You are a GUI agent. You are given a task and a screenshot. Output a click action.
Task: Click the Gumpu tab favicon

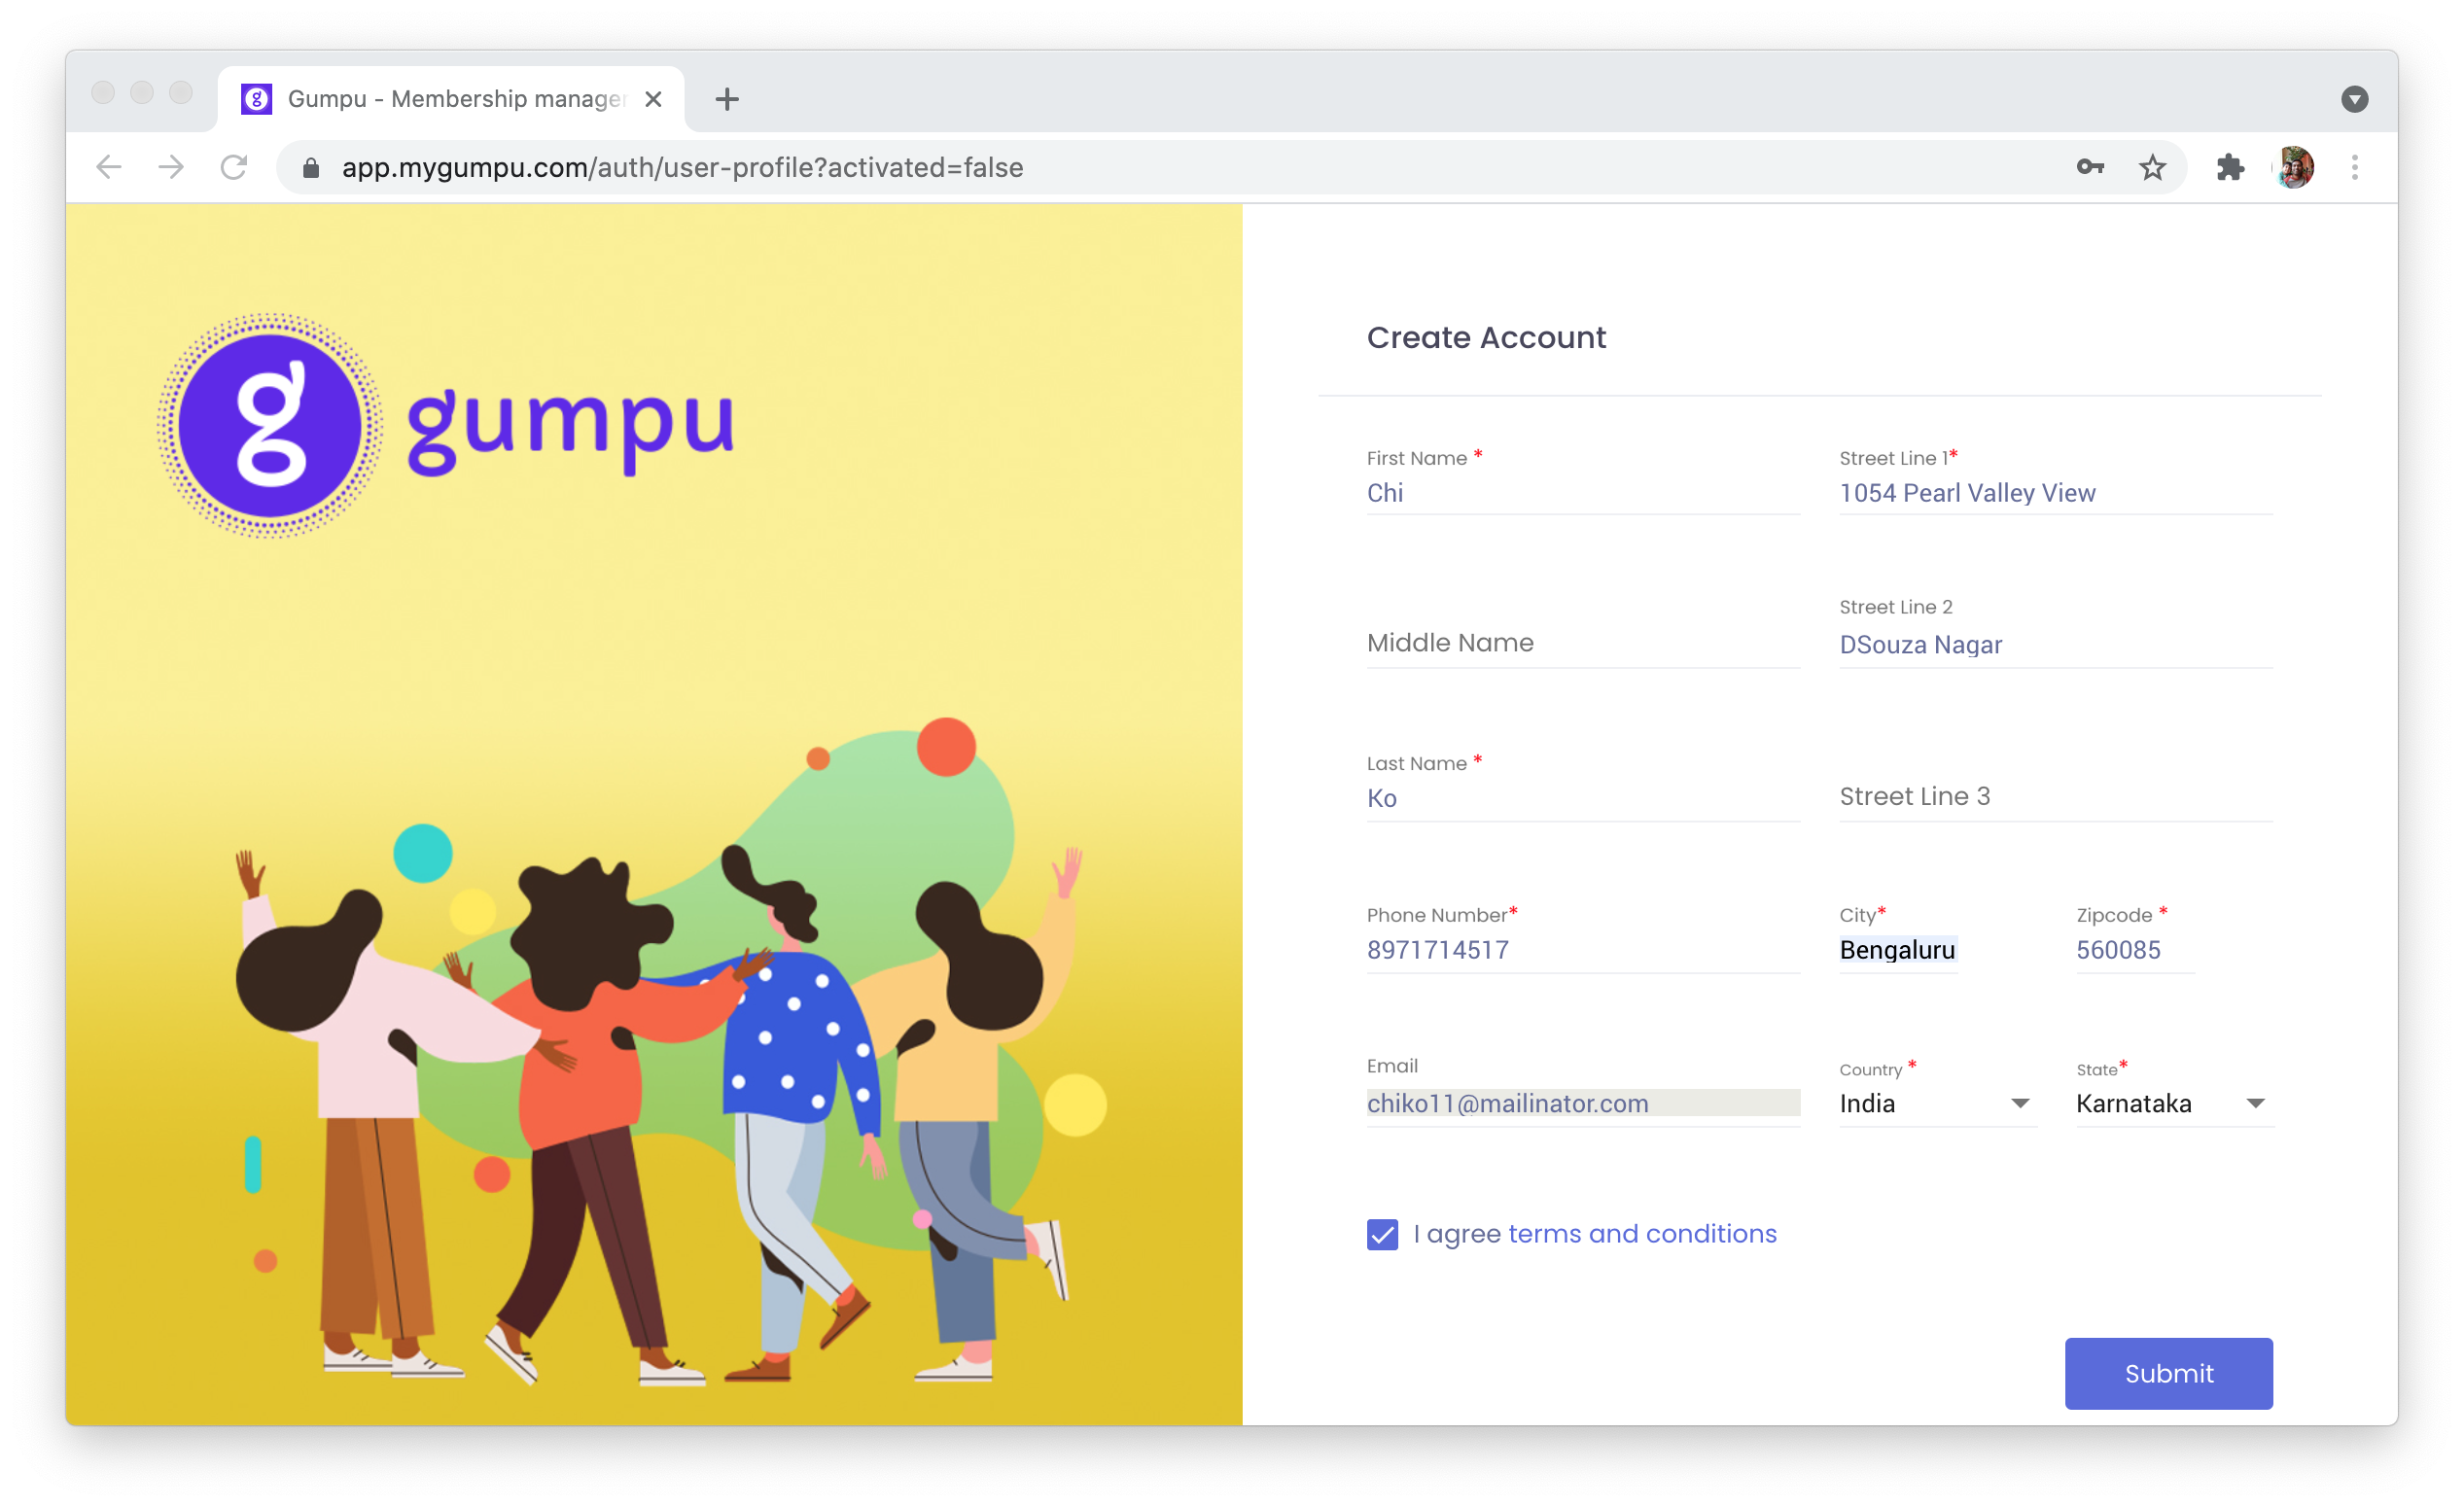click(x=257, y=99)
